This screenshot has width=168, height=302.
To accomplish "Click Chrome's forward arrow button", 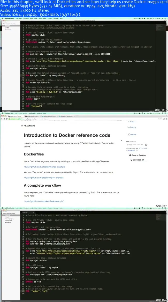I will click(4, 119).
